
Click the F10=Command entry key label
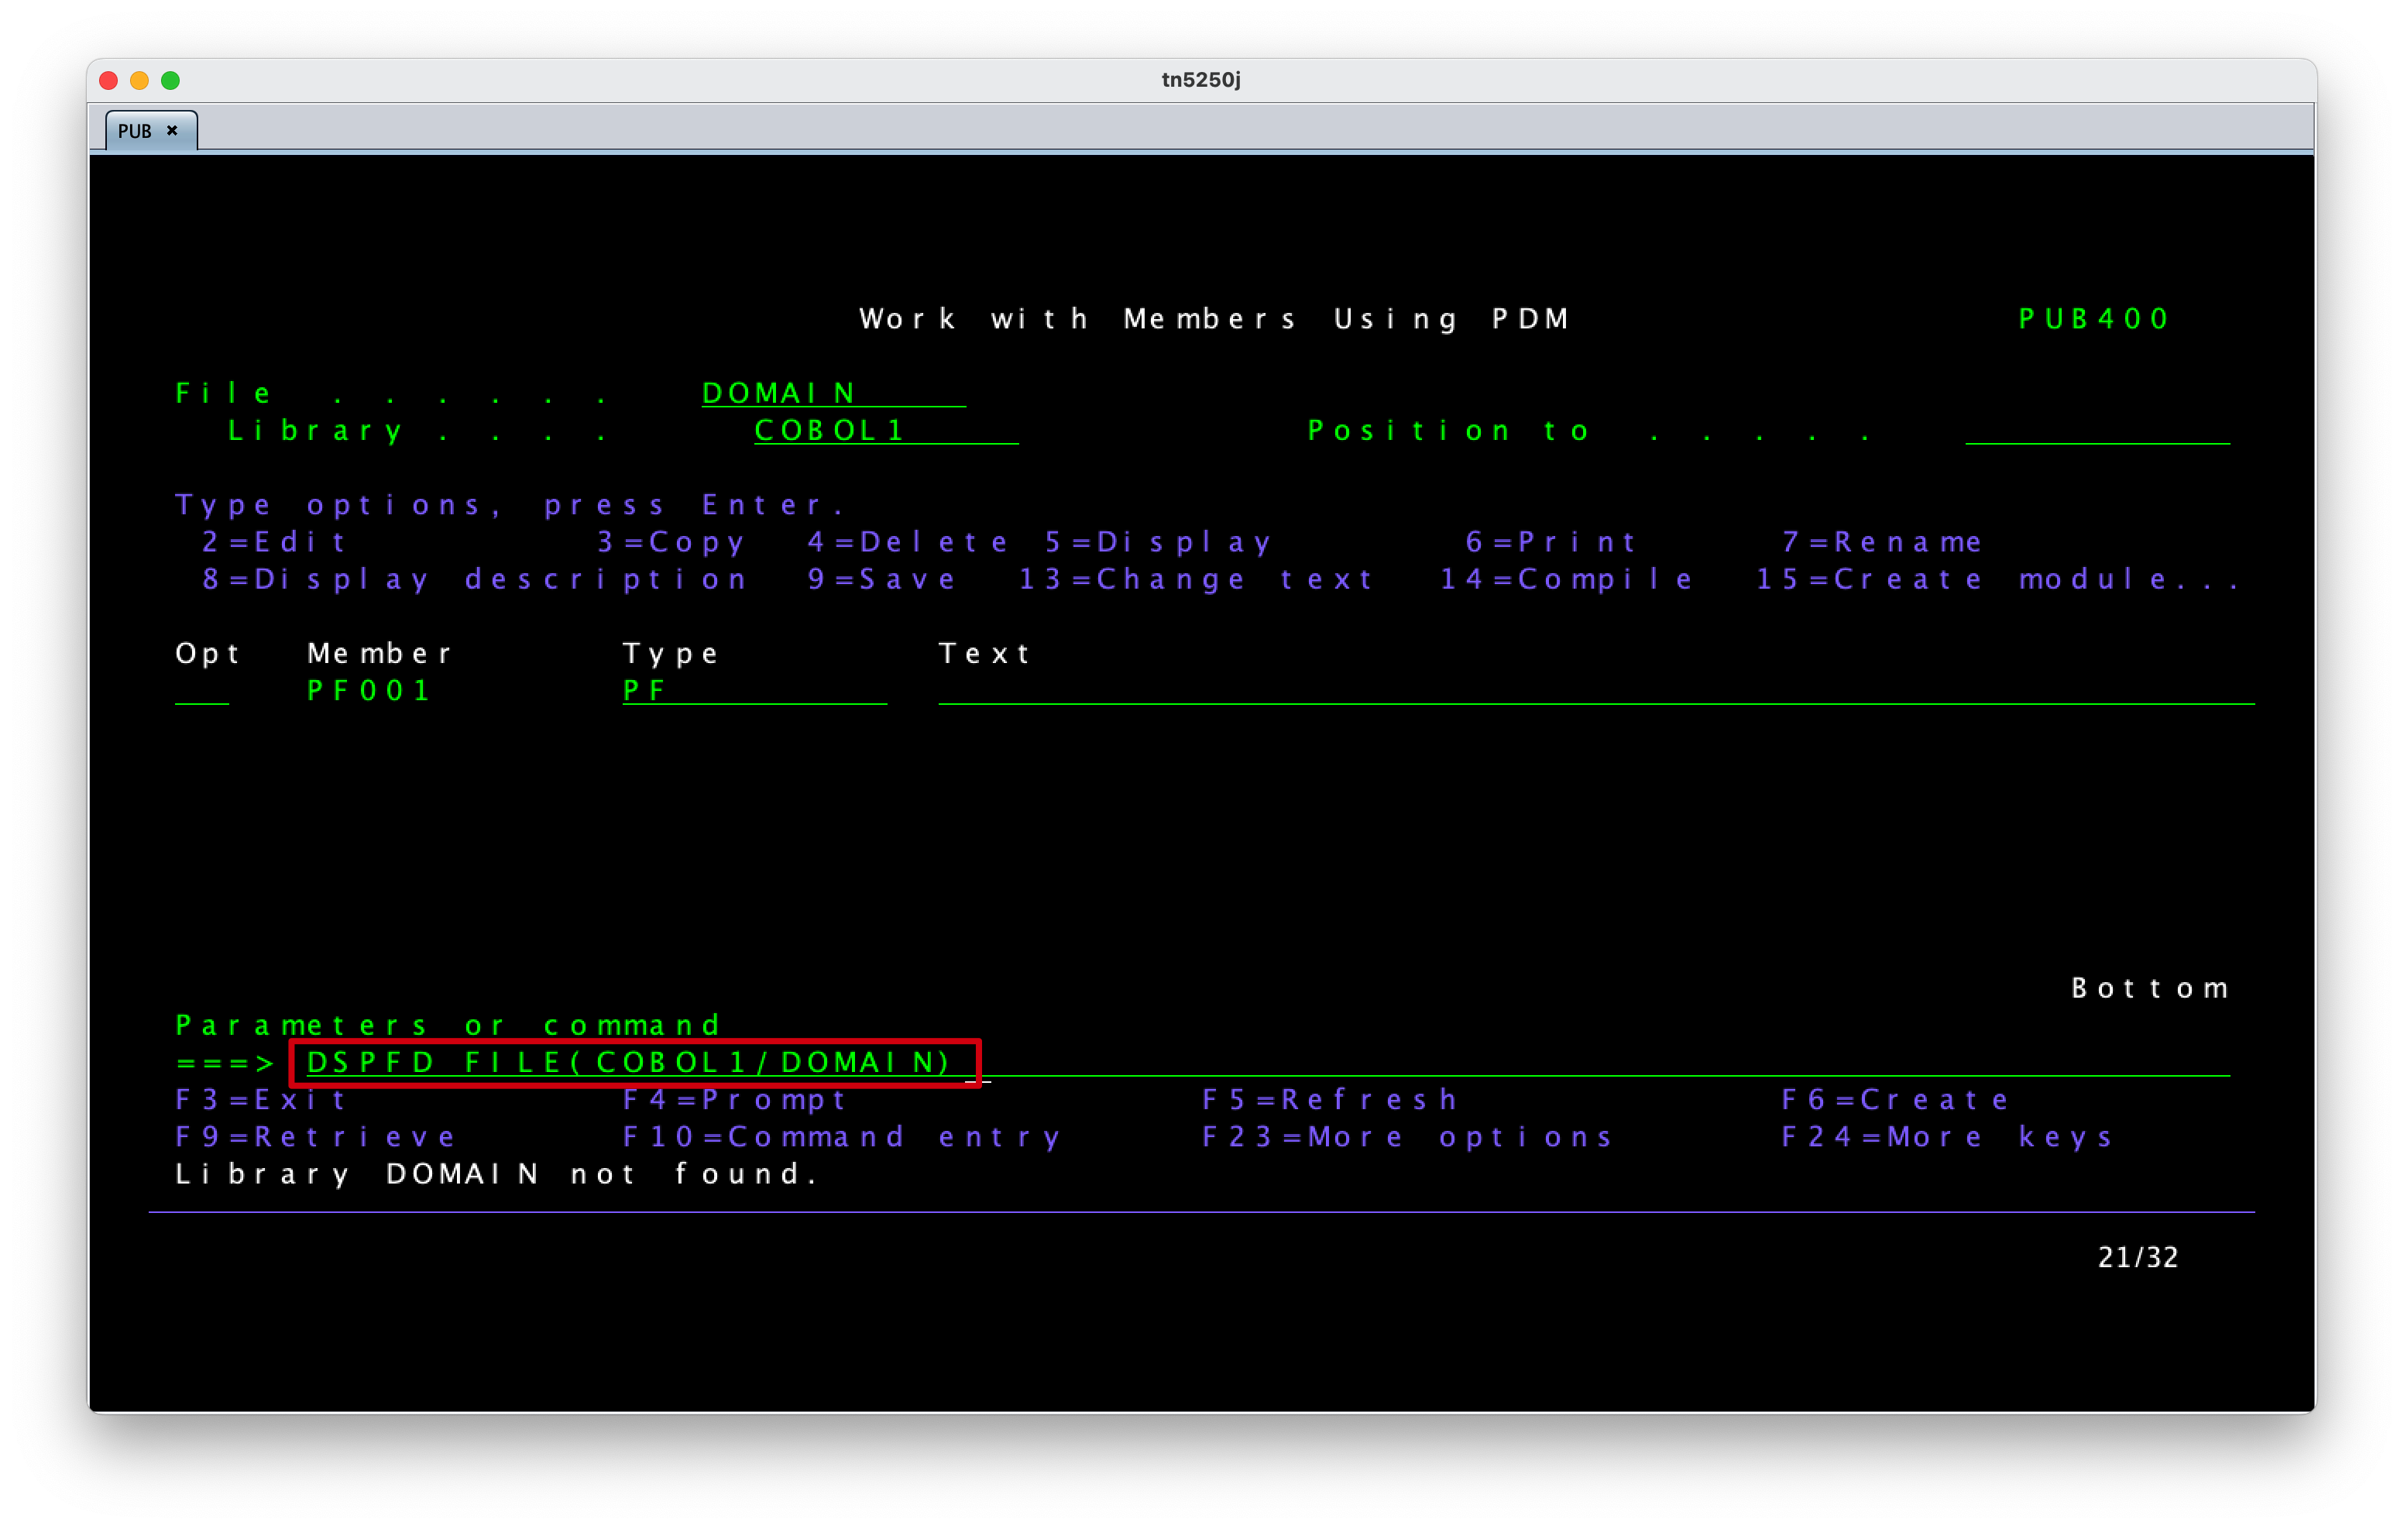[x=840, y=1136]
